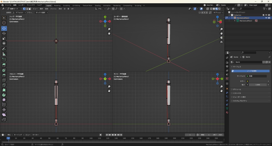Click the current frame field showing 1
The height and width of the screenshot is (146, 272).
pos(190,135)
